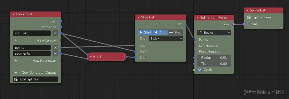Click the Spline input socket on Spline List node
This screenshot has height=99, width=289.
(x=244, y=24)
